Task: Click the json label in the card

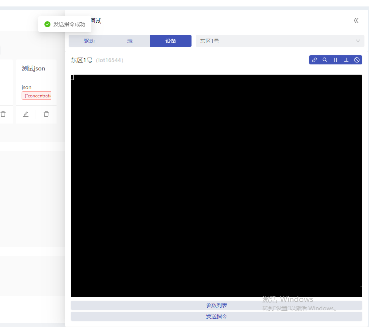Action: tap(27, 87)
